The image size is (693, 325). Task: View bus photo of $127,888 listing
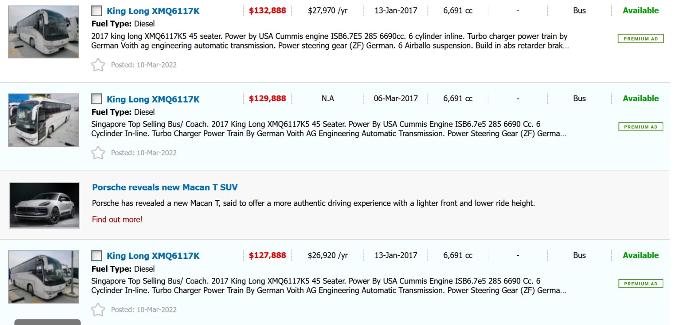44,277
